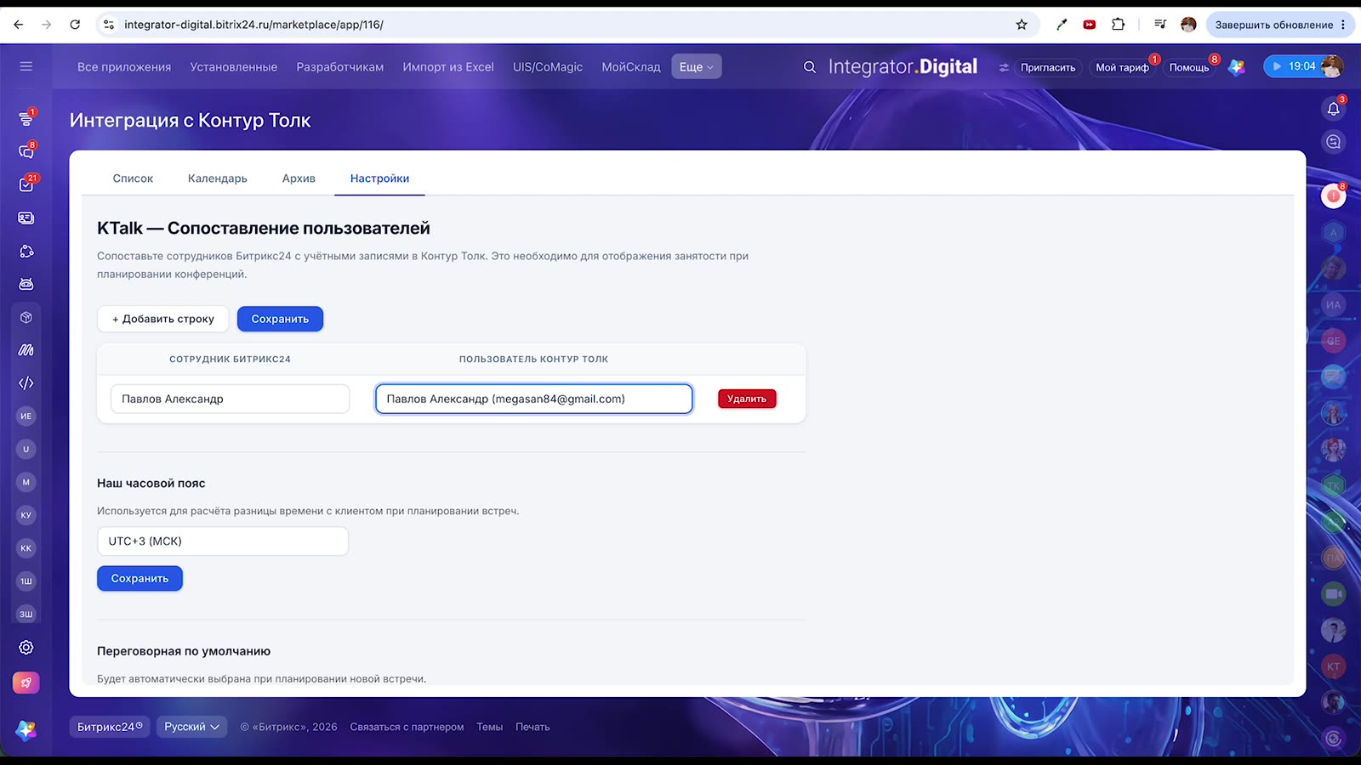The height and width of the screenshot is (765, 1361).
Task: Open the ИЕ sidebar shortcut
Action: click(x=26, y=416)
